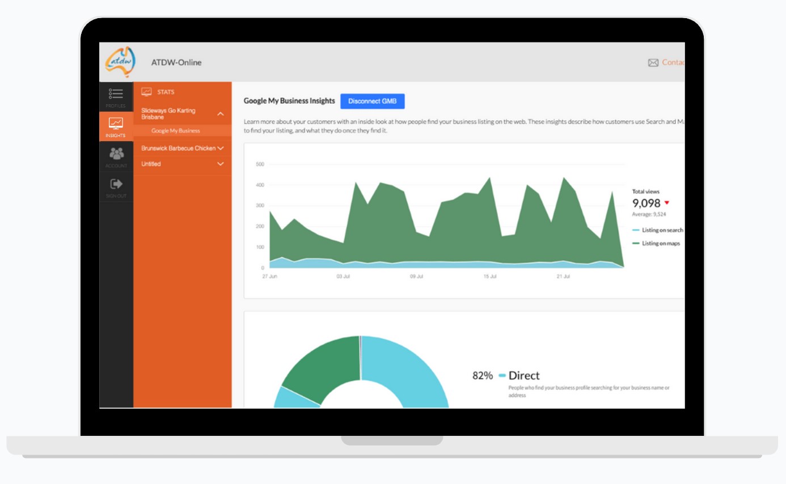Click the Disconnect GMB button
The height and width of the screenshot is (484, 786).
pyautogui.click(x=373, y=101)
